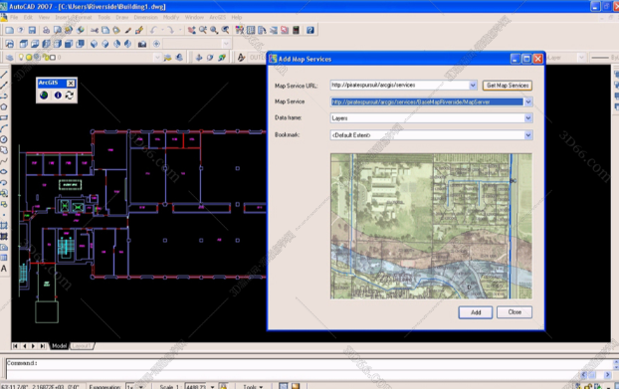Viewport: 619px width, 389px height.
Task: Expand the Map Service dropdown arrow
Action: click(528, 101)
